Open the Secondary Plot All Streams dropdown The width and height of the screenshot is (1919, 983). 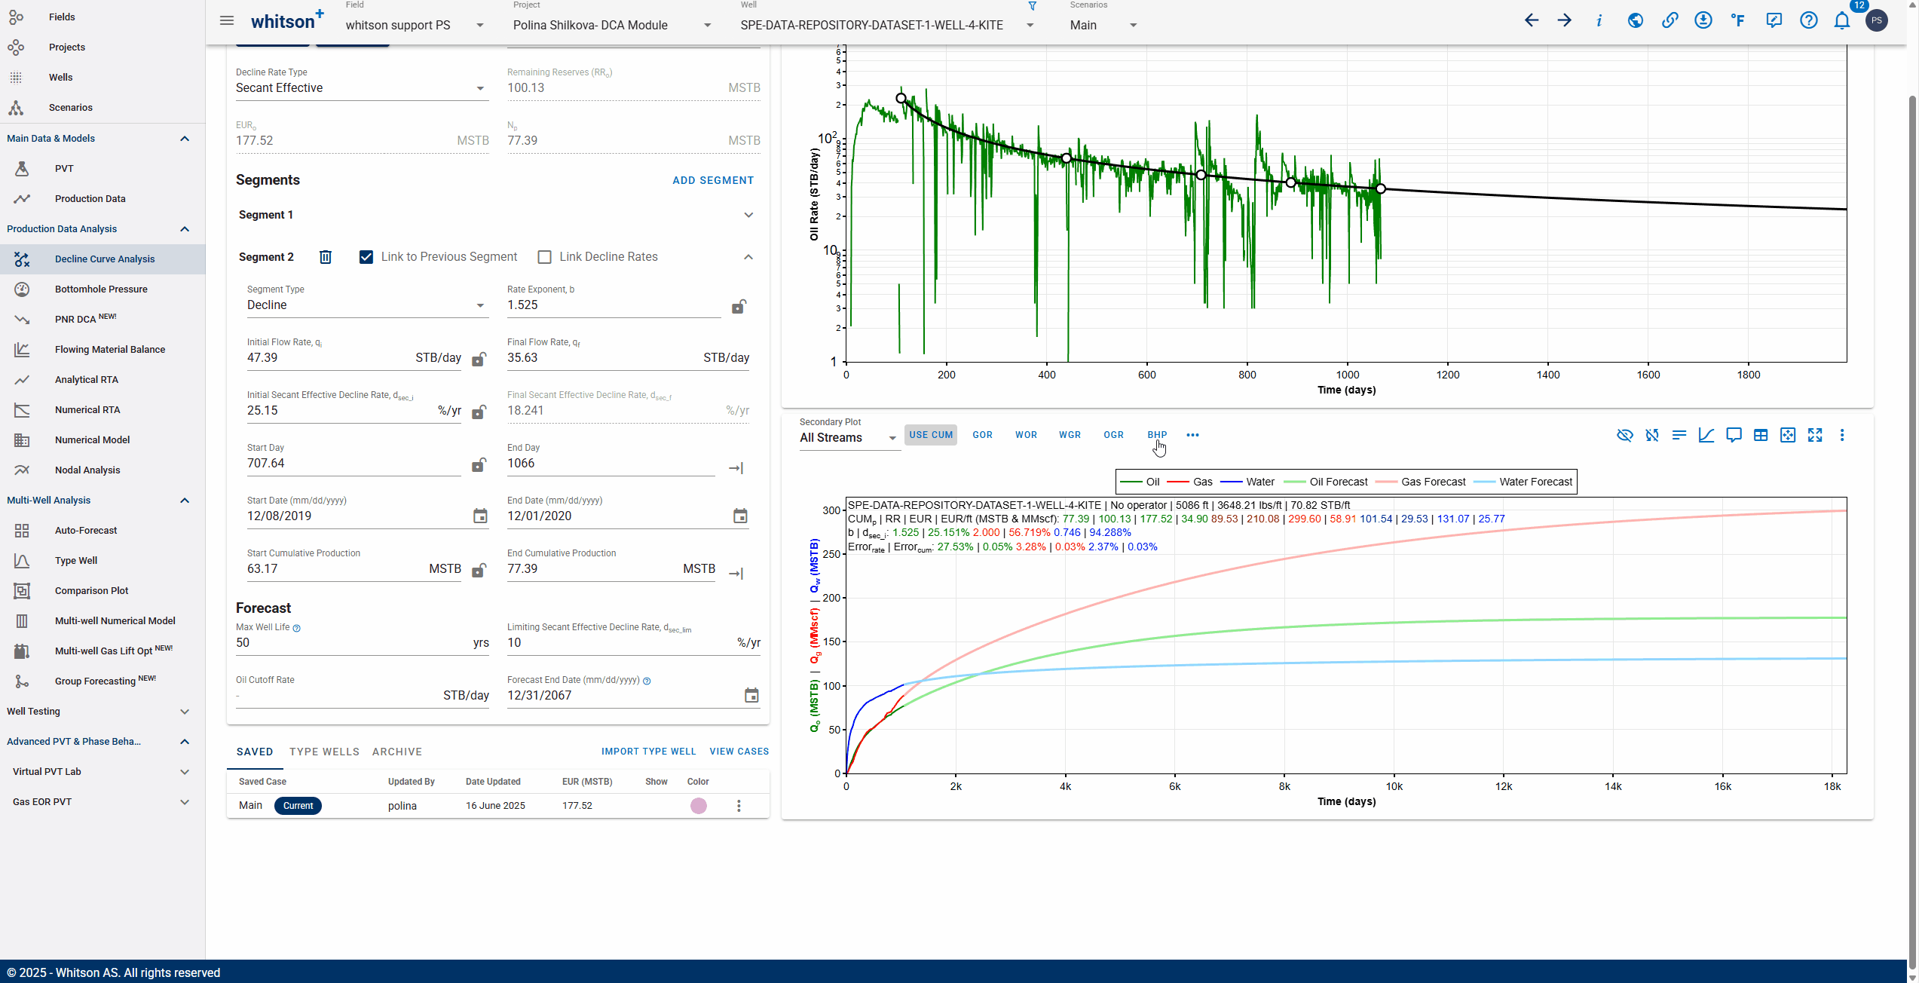(x=849, y=438)
